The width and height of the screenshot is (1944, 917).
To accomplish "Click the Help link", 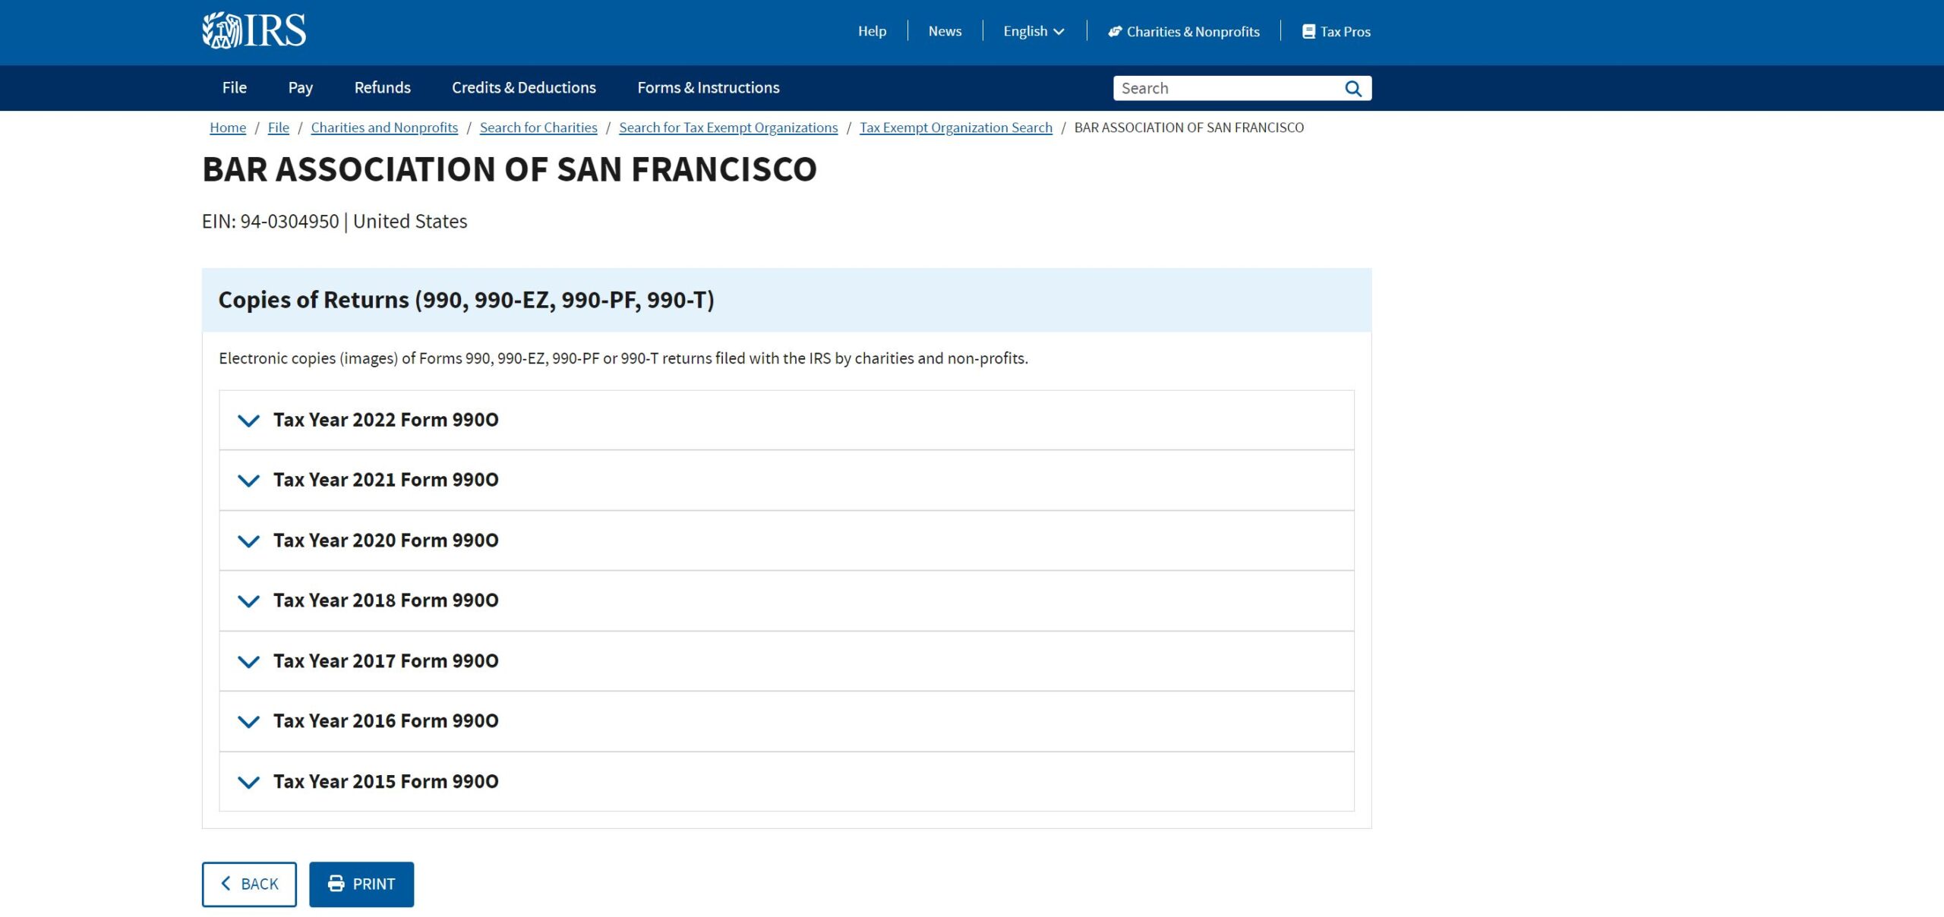I will 872,31.
